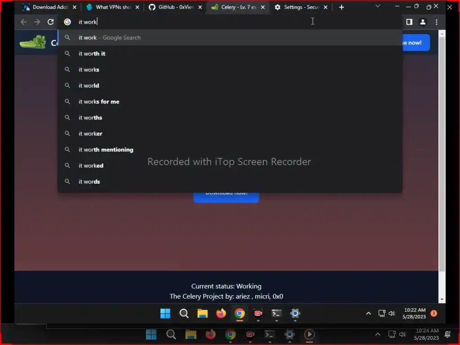Screen dimensions: 460x345
Task: Open File Explorer in recorded taskbar
Action: tap(203, 313)
